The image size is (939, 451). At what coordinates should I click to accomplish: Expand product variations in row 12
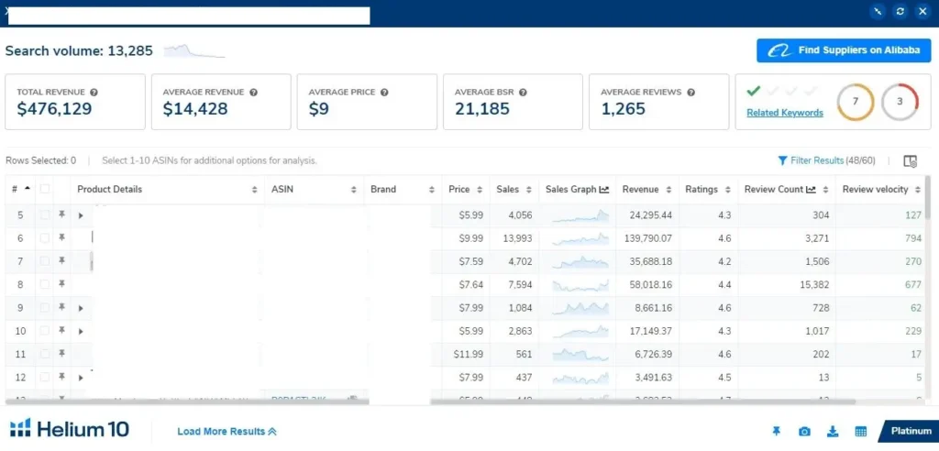pyautogui.click(x=81, y=377)
